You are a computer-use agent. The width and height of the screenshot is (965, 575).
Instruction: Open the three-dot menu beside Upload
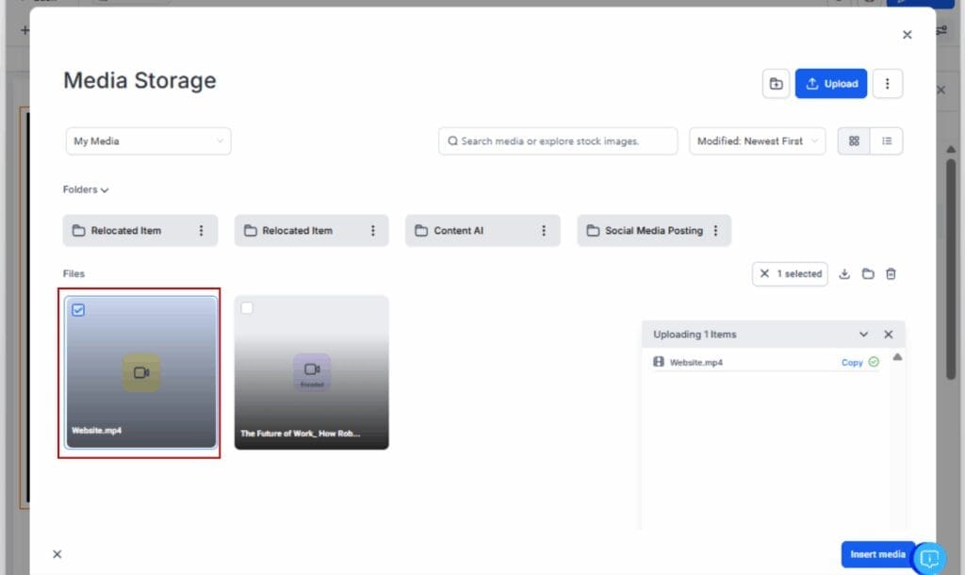tap(887, 84)
